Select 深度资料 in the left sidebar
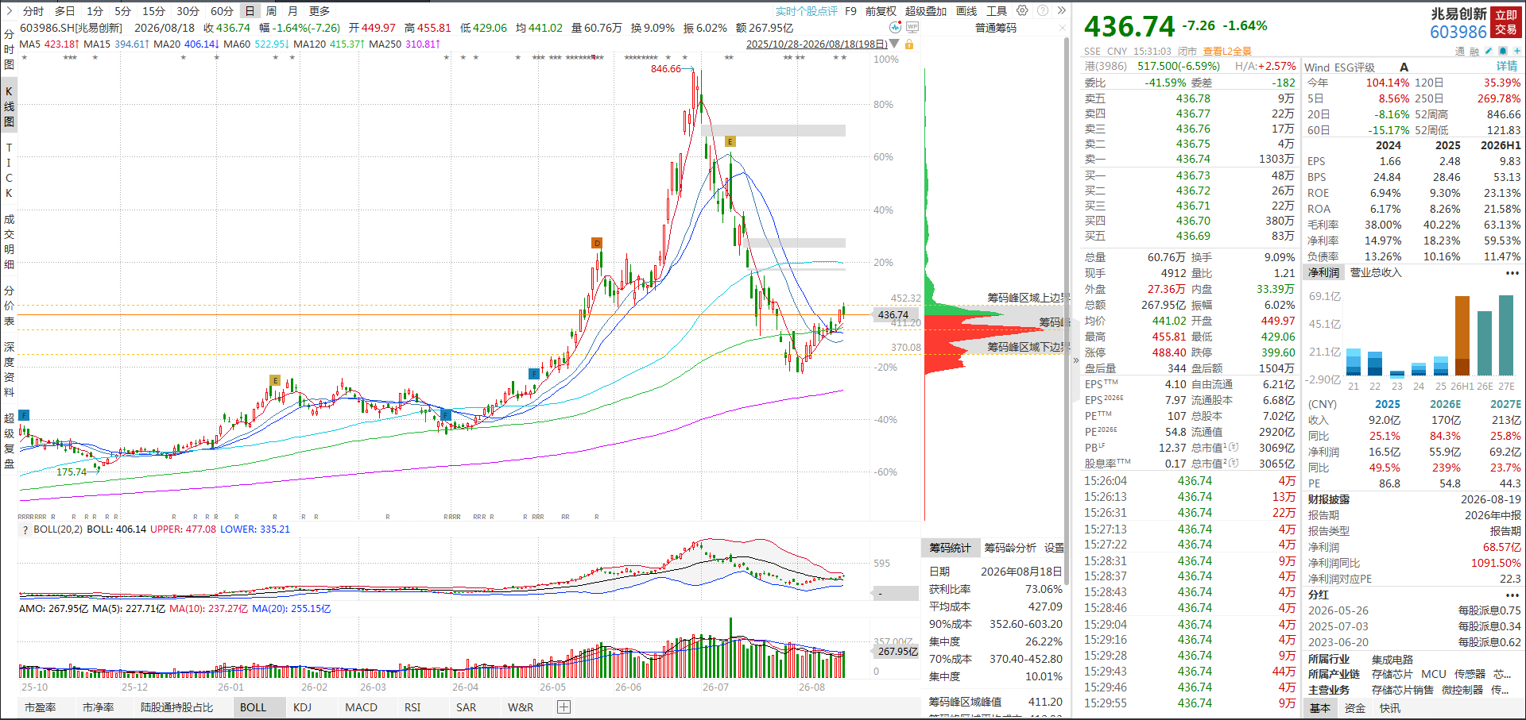Viewport: 1526px width, 720px height. pyautogui.click(x=9, y=369)
